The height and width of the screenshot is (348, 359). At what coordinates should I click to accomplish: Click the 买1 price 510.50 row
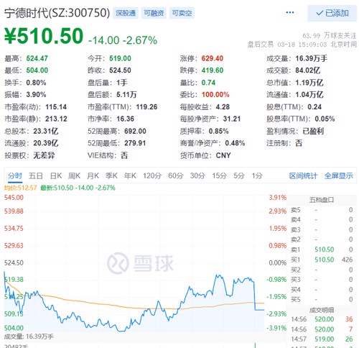click(322, 260)
